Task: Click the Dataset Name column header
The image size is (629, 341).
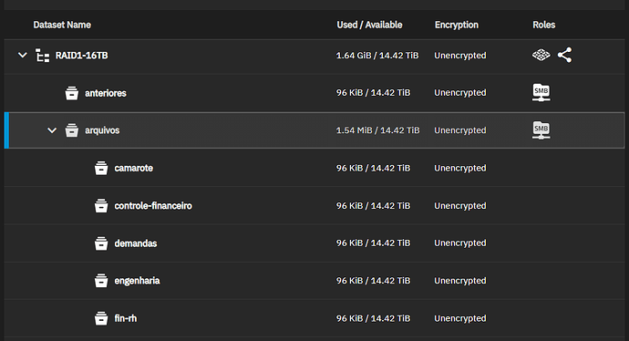Action: (x=62, y=25)
